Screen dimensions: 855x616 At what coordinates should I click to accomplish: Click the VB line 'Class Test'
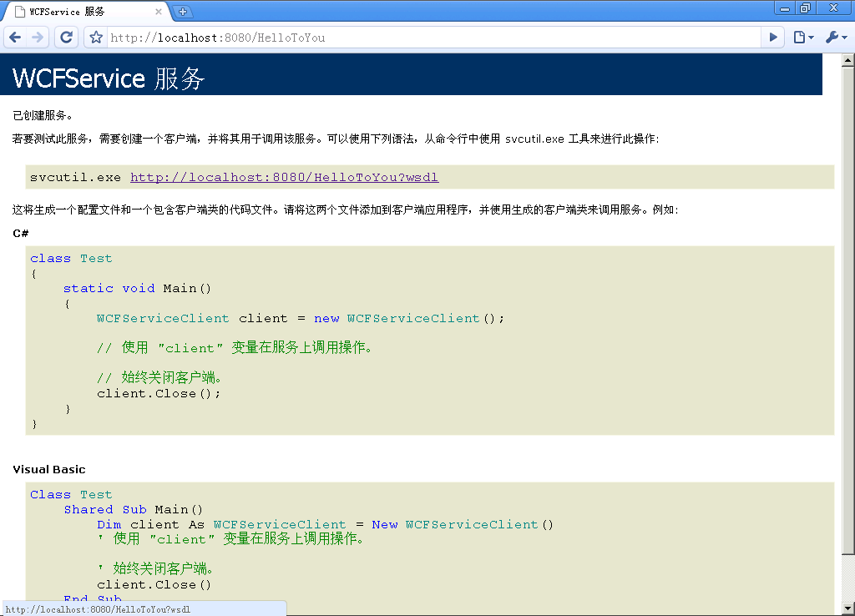pos(72,494)
